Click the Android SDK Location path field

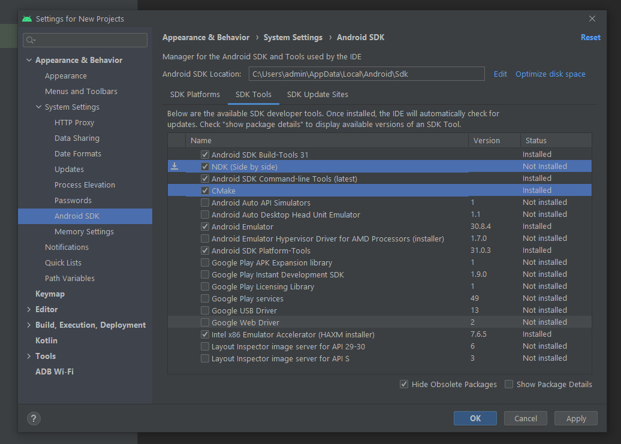[367, 74]
